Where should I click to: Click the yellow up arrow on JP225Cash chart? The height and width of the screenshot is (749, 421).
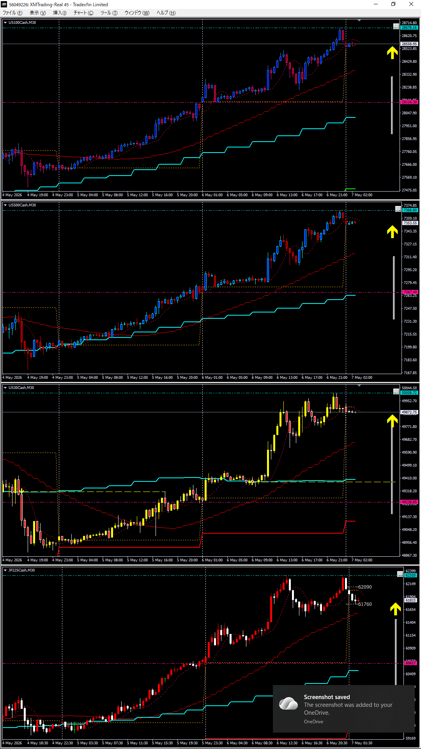(395, 609)
